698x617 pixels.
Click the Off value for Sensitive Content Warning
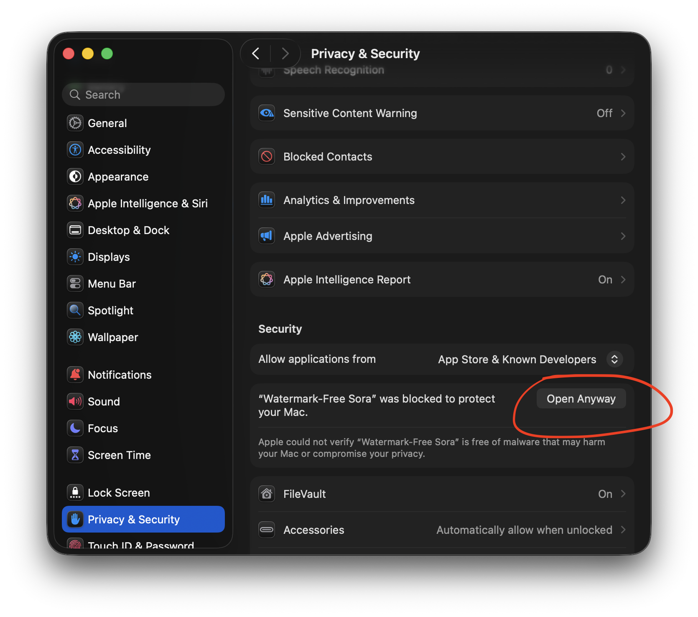tap(604, 113)
